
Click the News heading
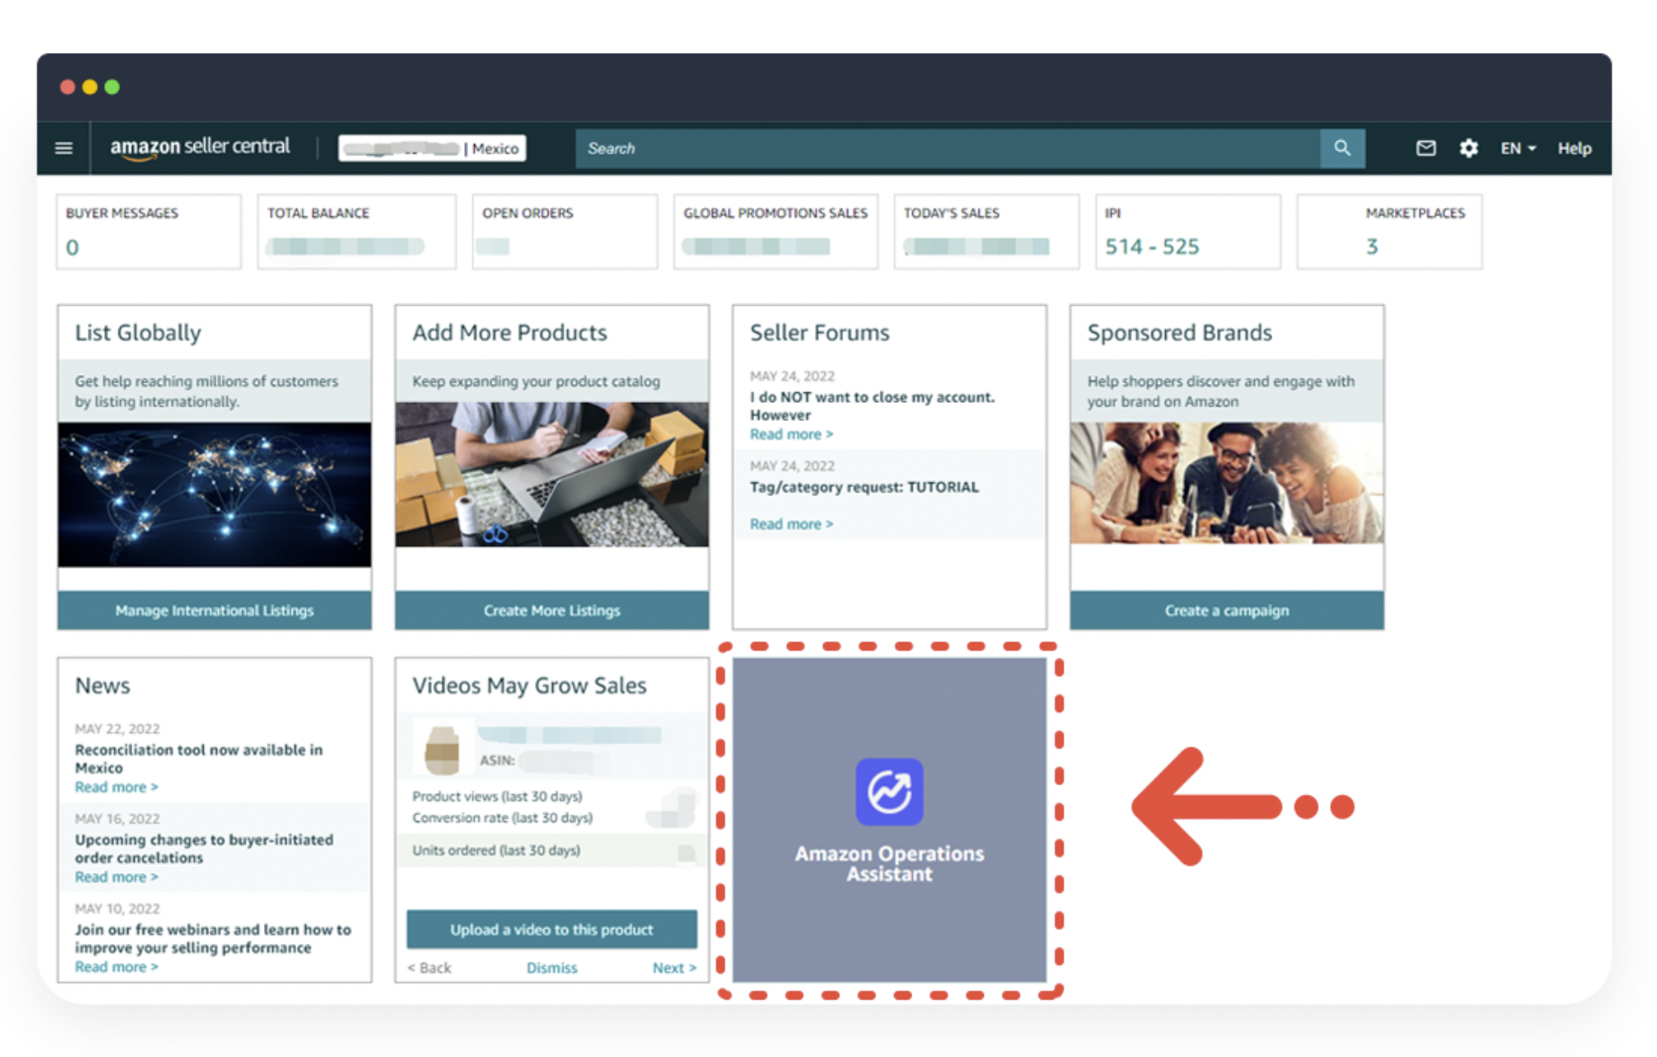pyautogui.click(x=102, y=686)
